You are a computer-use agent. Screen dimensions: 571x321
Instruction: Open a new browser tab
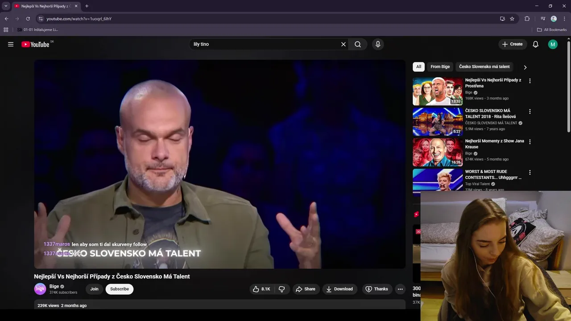87,6
